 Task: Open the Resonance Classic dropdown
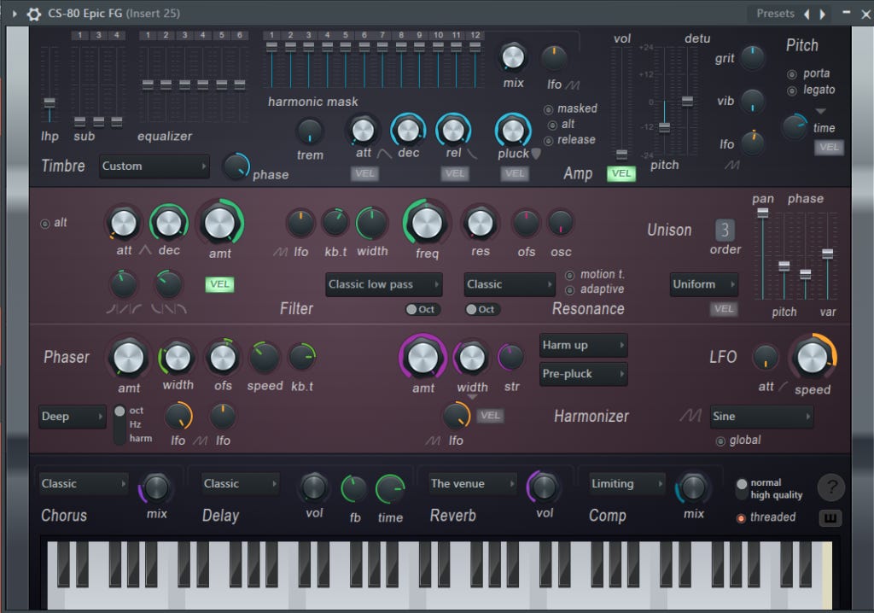[510, 284]
